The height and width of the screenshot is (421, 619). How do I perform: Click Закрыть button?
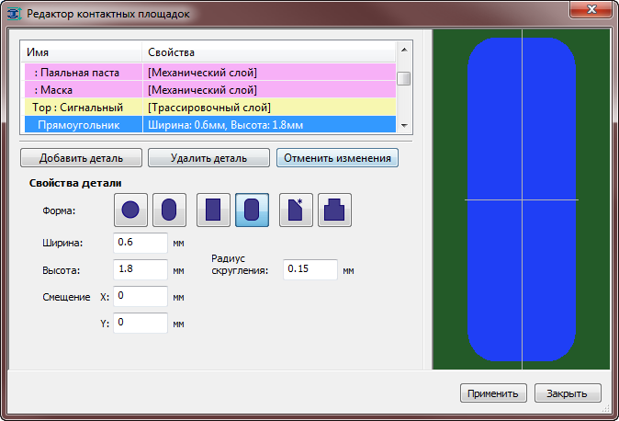click(568, 393)
